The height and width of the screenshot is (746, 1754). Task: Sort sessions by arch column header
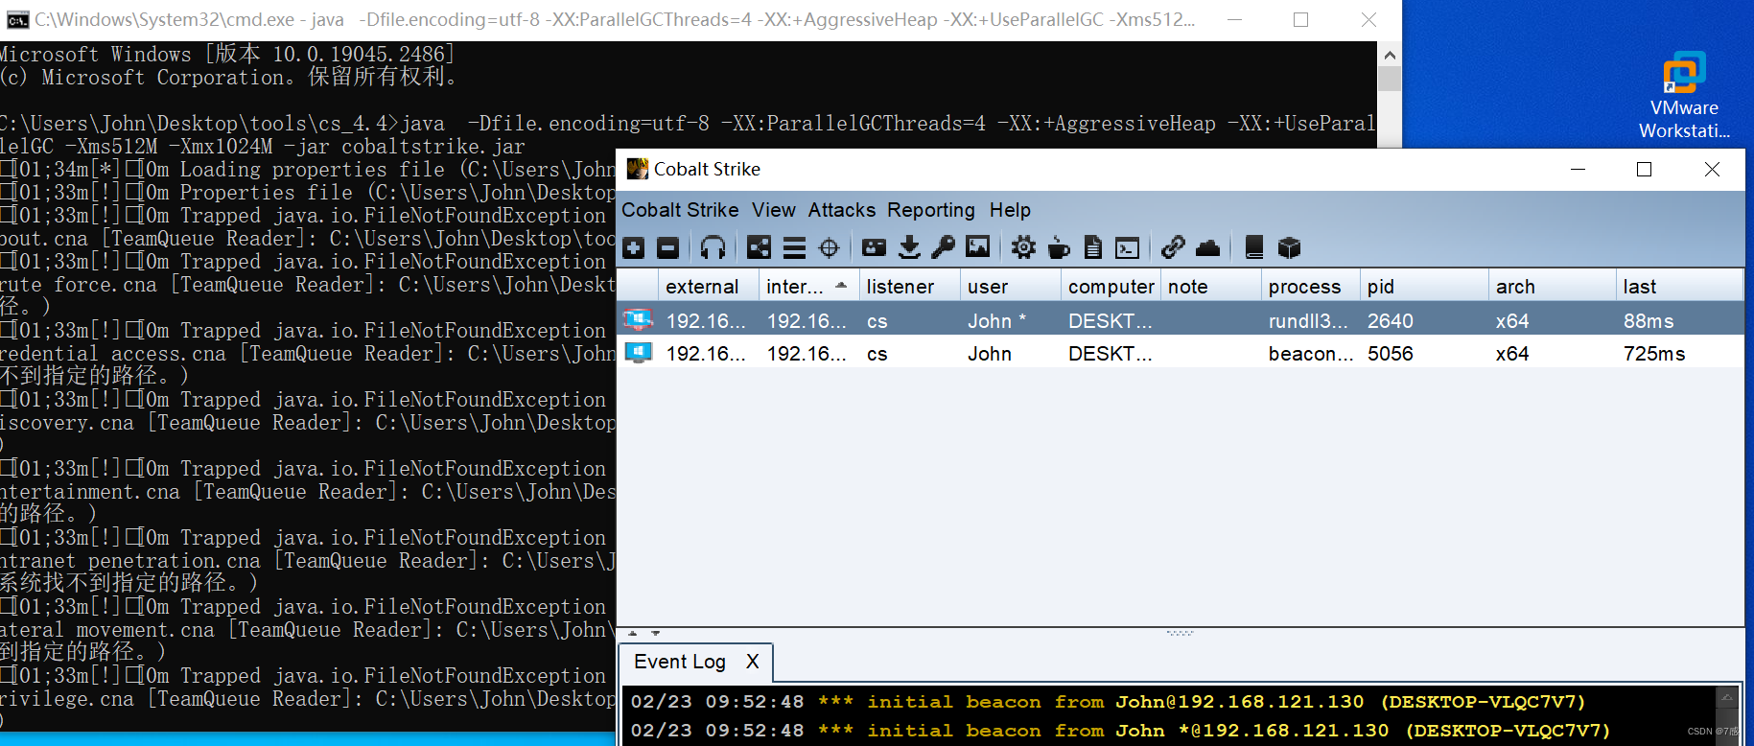pyautogui.click(x=1553, y=287)
